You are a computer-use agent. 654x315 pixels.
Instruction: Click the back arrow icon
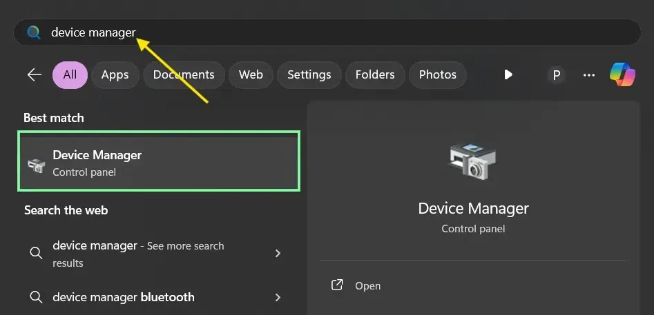[34, 74]
